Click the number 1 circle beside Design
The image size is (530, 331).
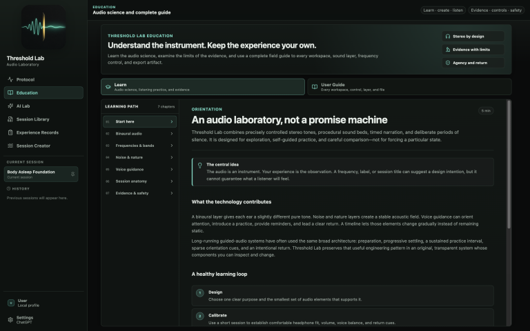point(199,293)
